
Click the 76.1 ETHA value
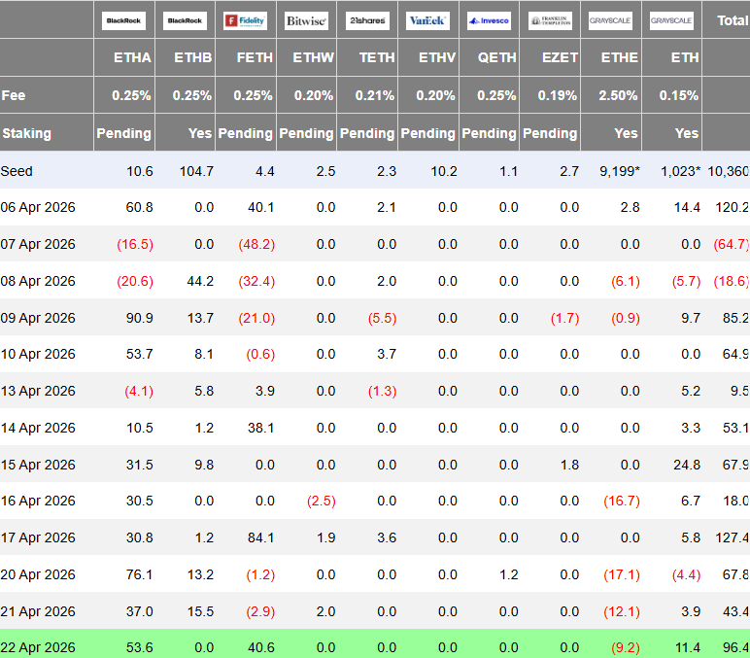pos(140,574)
